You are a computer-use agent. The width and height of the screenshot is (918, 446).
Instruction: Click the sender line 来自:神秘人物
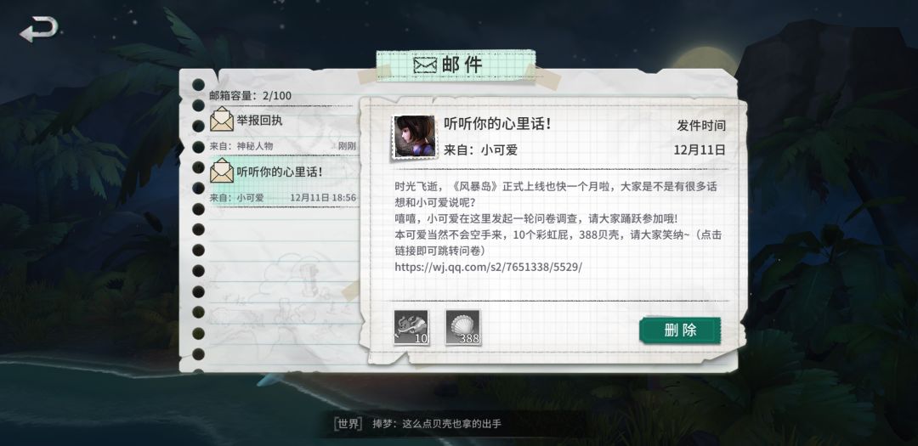[241, 146]
